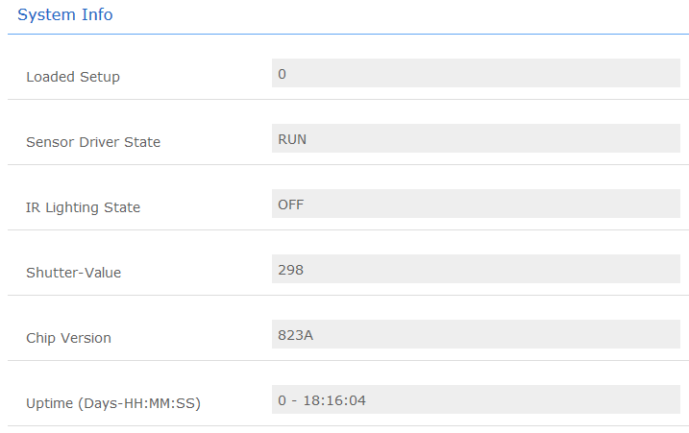689x433 pixels.
Task: Click the OFF status text
Action: coord(291,204)
